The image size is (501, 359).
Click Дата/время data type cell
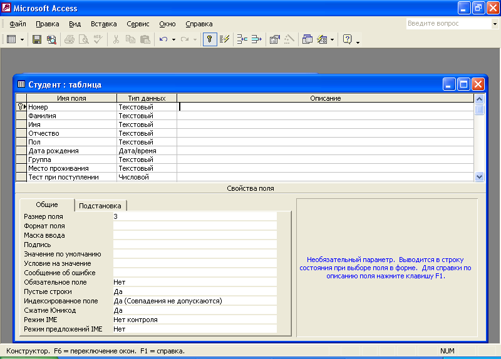tap(147, 151)
